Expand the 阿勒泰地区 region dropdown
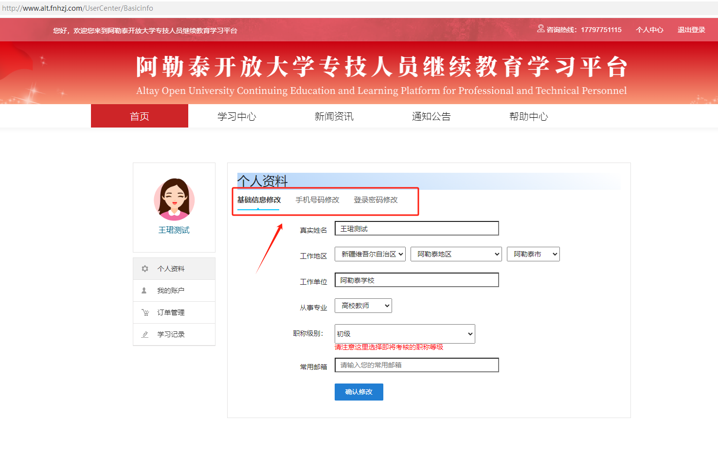This screenshot has height=475, width=718. pos(456,254)
